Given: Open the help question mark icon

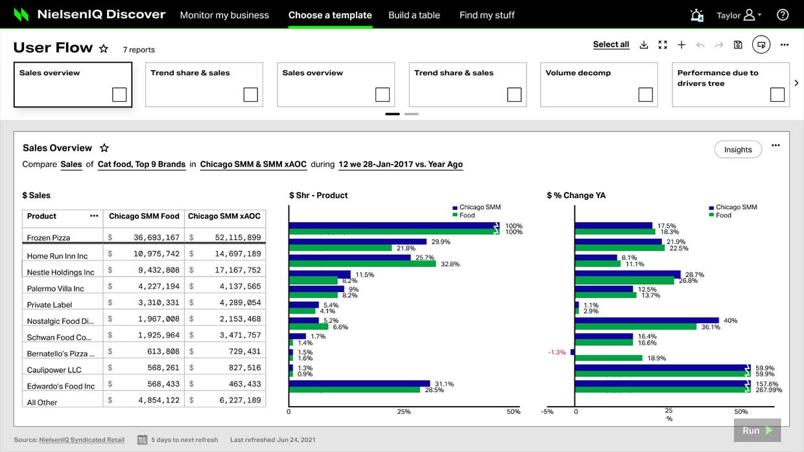Looking at the screenshot, I should pyautogui.click(x=783, y=15).
